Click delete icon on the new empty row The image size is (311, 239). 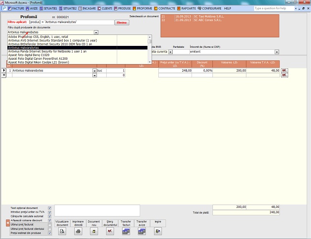point(284,75)
